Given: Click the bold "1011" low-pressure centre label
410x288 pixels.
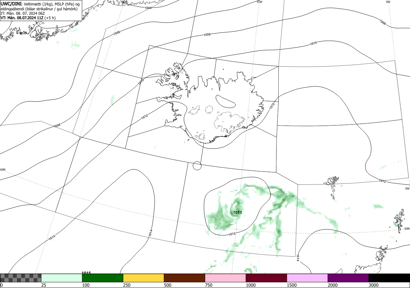Looking at the screenshot, I should (x=237, y=213).
